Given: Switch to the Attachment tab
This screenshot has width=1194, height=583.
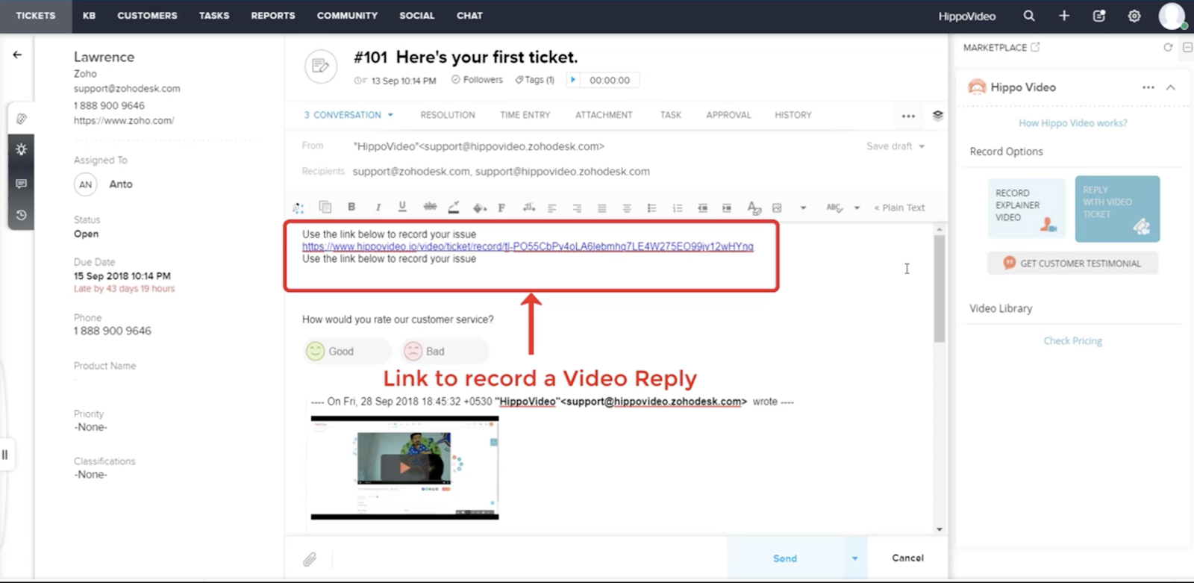Looking at the screenshot, I should (604, 115).
